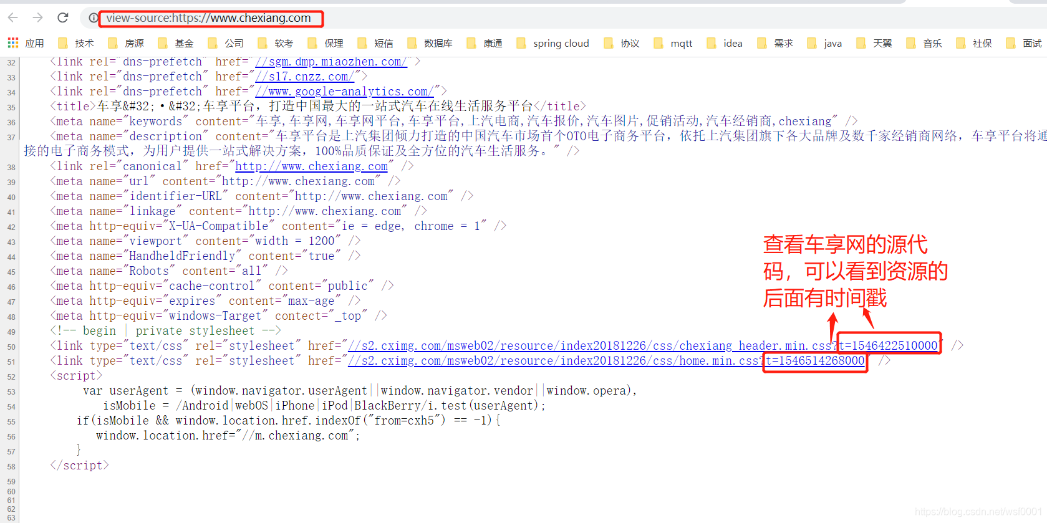The height and width of the screenshot is (523, 1047).
Task: Open the mqtt bookmark folder
Action: pyautogui.click(x=673, y=43)
